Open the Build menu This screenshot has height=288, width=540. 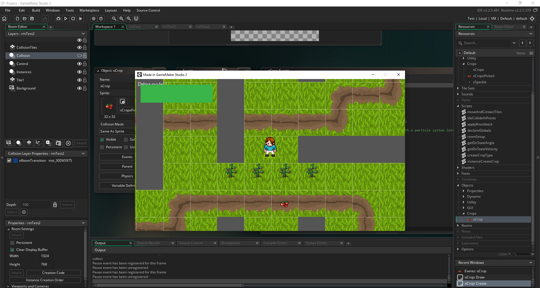36,10
